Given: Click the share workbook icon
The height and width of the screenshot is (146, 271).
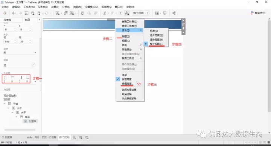Looking at the screenshot, I should point(174,13).
